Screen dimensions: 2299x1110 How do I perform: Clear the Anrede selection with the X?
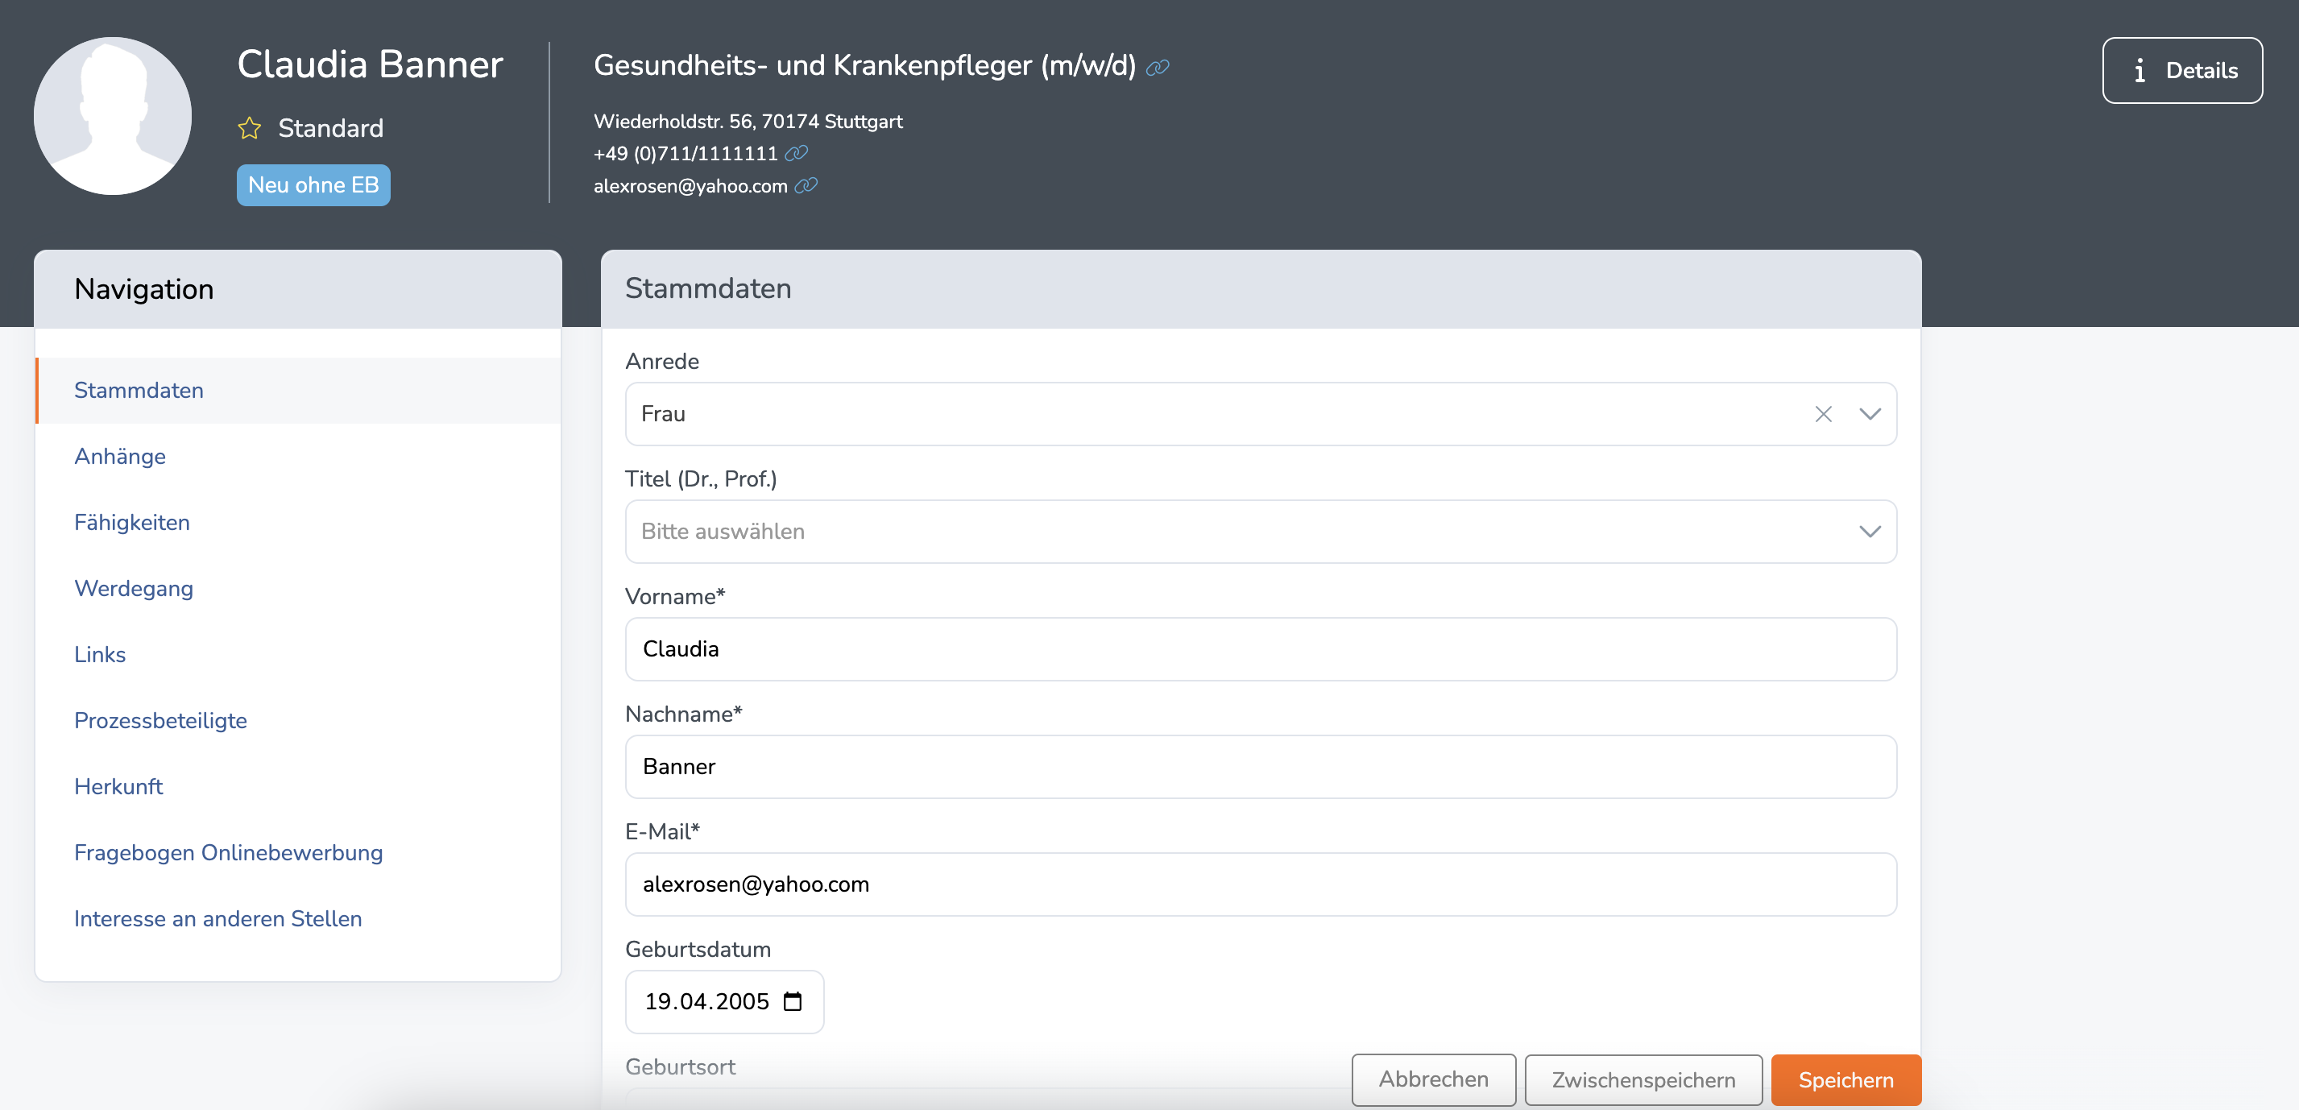point(1823,414)
